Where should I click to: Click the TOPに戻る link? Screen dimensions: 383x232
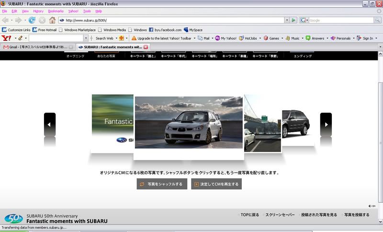(x=249, y=215)
